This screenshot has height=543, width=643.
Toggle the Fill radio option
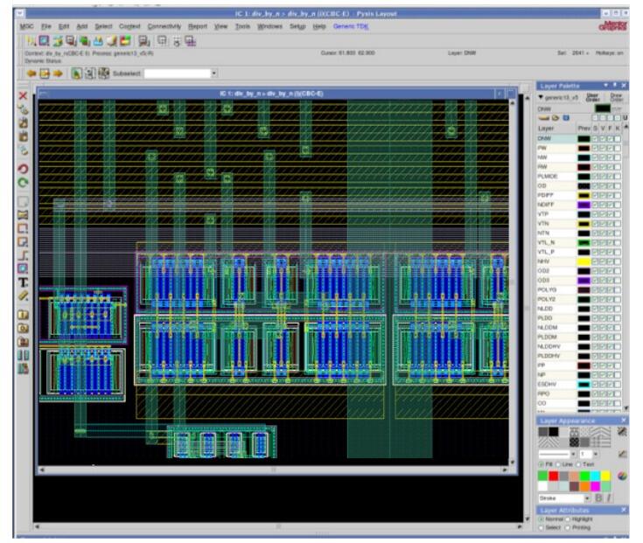540,463
